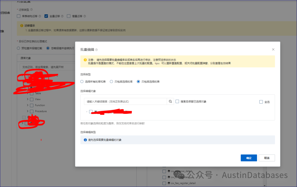Image resolution: width=297 pixels, height=187 pixels.
Task: Select the 只包括选择的库 radio option
Action: [x=111, y=82]
